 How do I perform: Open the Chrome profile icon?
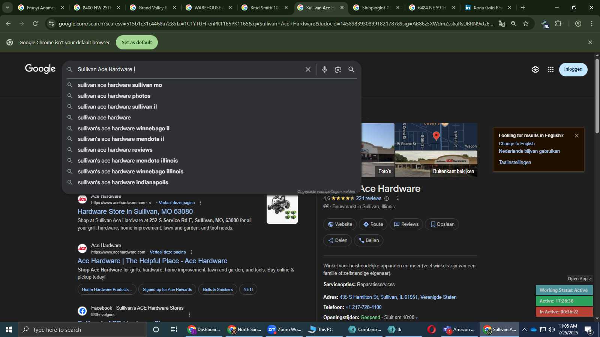point(578,24)
